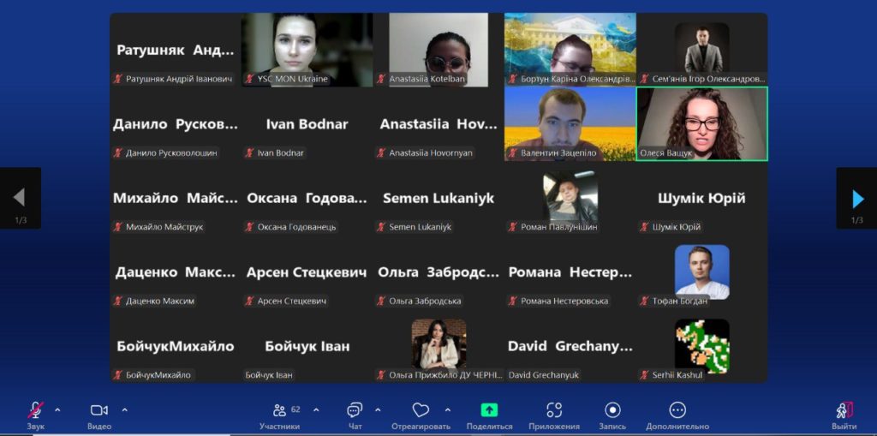Image resolution: width=877 pixels, height=436 pixels.
Task: Open the Чат chat panel
Action: coord(355,410)
